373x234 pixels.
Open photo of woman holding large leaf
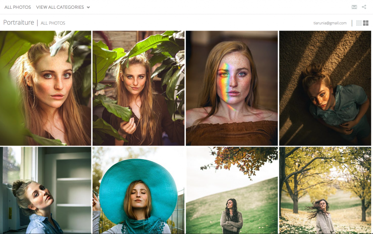(x=138, y=88)
